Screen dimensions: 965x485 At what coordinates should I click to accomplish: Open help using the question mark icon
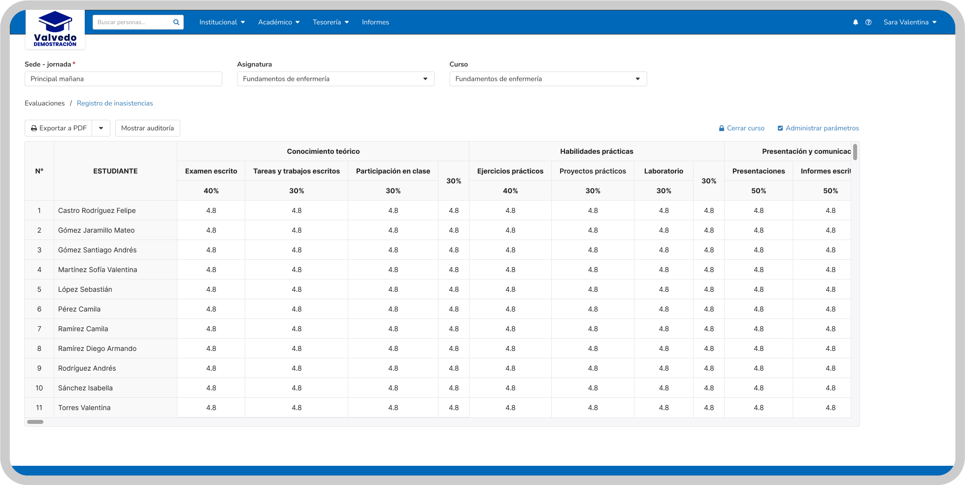[x=868, y=22]
